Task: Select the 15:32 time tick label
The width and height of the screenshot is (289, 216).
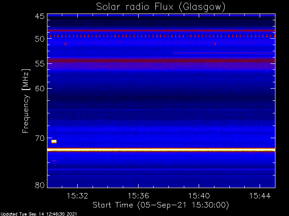Action: [x=77, y=196]
